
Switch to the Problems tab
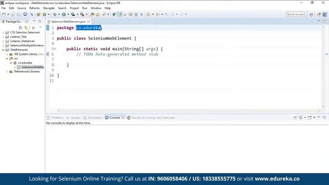[x=55, y=118]
